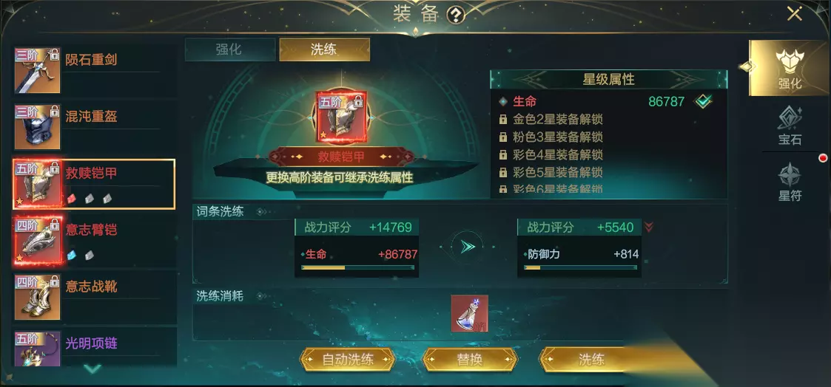The width and height of the screenshot is (831, 387).
Task: Click the center 救赎铠甲 armor icon
Action: tap(342, 117)
